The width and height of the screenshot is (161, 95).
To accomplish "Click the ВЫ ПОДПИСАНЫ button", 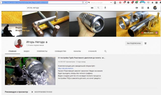I will pos(134,43).
